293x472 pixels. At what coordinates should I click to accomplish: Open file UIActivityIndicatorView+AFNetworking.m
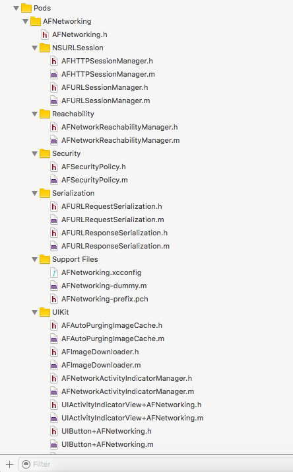[133, 418]
